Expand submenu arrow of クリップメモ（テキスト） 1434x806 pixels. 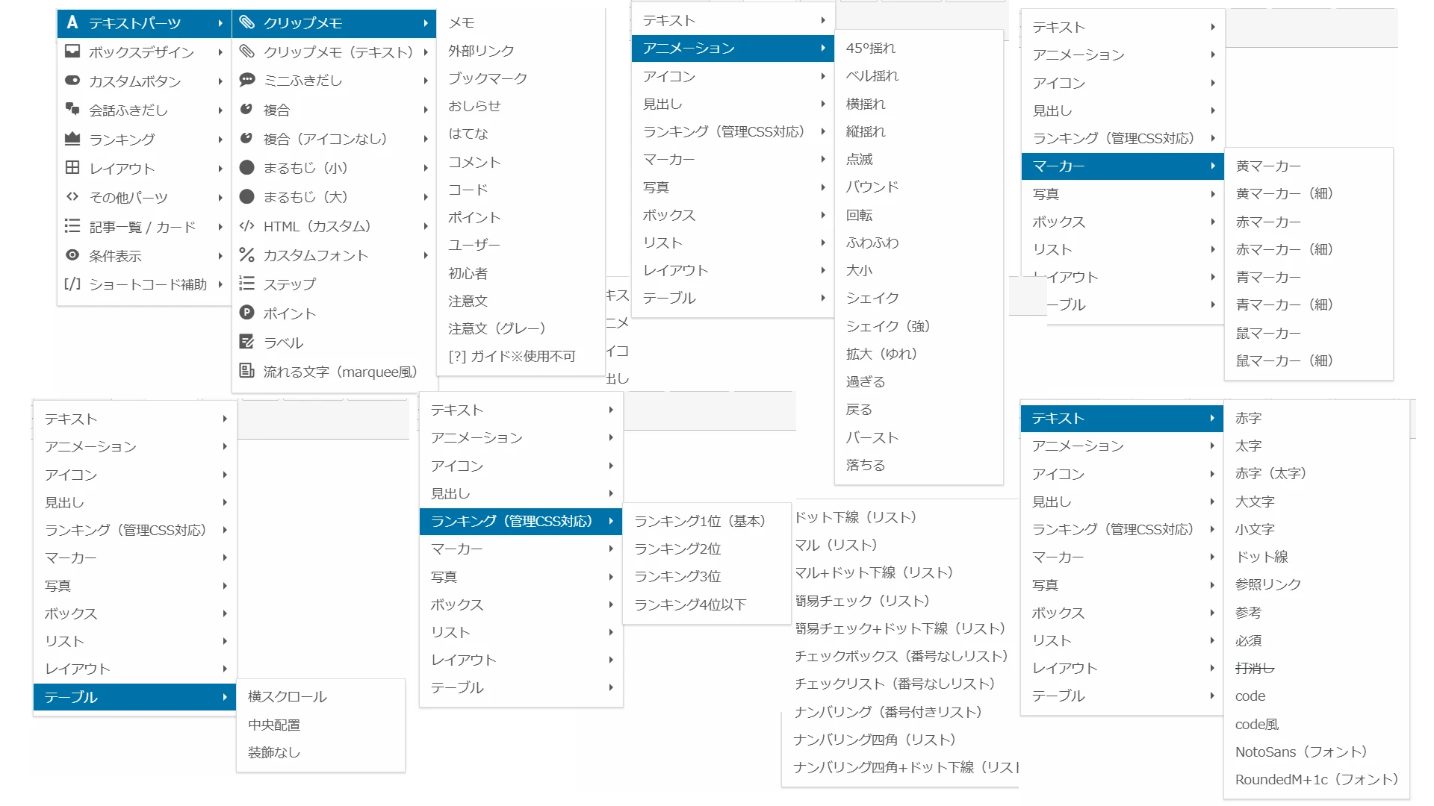click(426, 52)
